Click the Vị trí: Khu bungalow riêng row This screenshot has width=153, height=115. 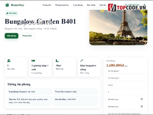[x=76, y=92]
